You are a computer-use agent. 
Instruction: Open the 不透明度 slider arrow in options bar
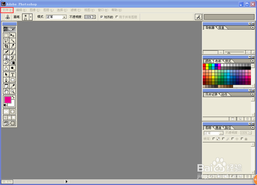[x=94, y=17]
